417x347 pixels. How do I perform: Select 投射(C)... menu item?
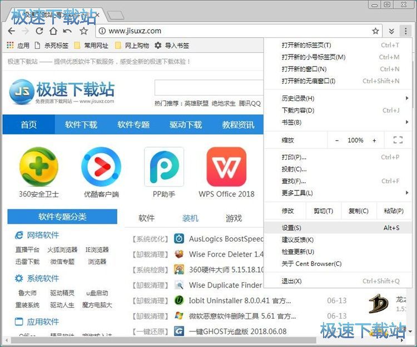click(337, 169)
